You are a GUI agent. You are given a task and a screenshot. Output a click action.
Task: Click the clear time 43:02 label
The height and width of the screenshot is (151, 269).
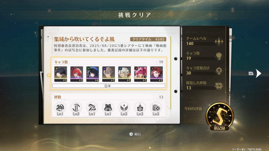[x=148, y=39]
